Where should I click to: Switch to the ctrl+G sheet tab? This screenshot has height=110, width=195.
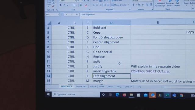point(110,86)
